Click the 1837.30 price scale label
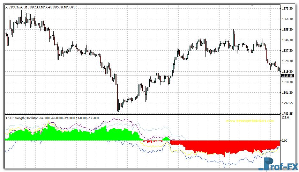This screenshot has width=299, height=172. 288,51
